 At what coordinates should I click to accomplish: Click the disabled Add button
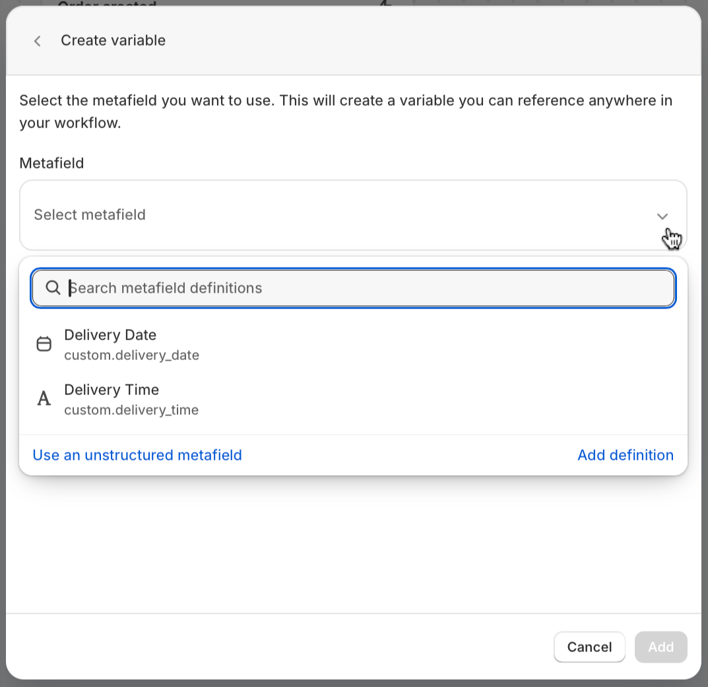[660, 647]
